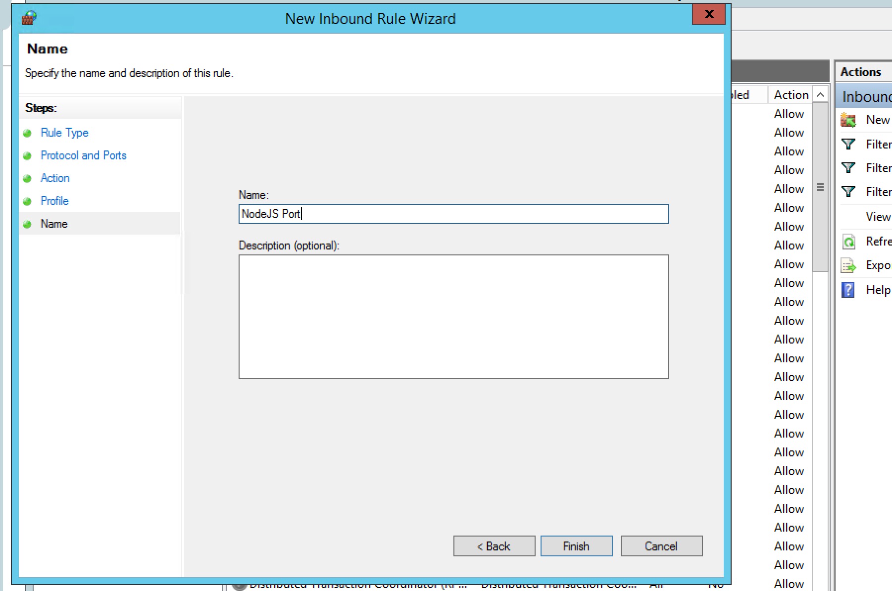Click the third Filter funnel icon

tap(848, 192)
